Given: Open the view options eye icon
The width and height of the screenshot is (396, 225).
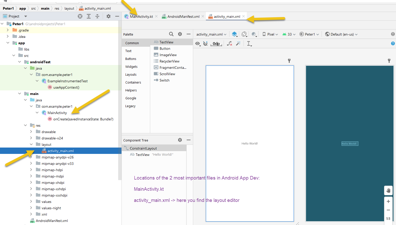Looking at the screenshot, I should tap(198, 44).
